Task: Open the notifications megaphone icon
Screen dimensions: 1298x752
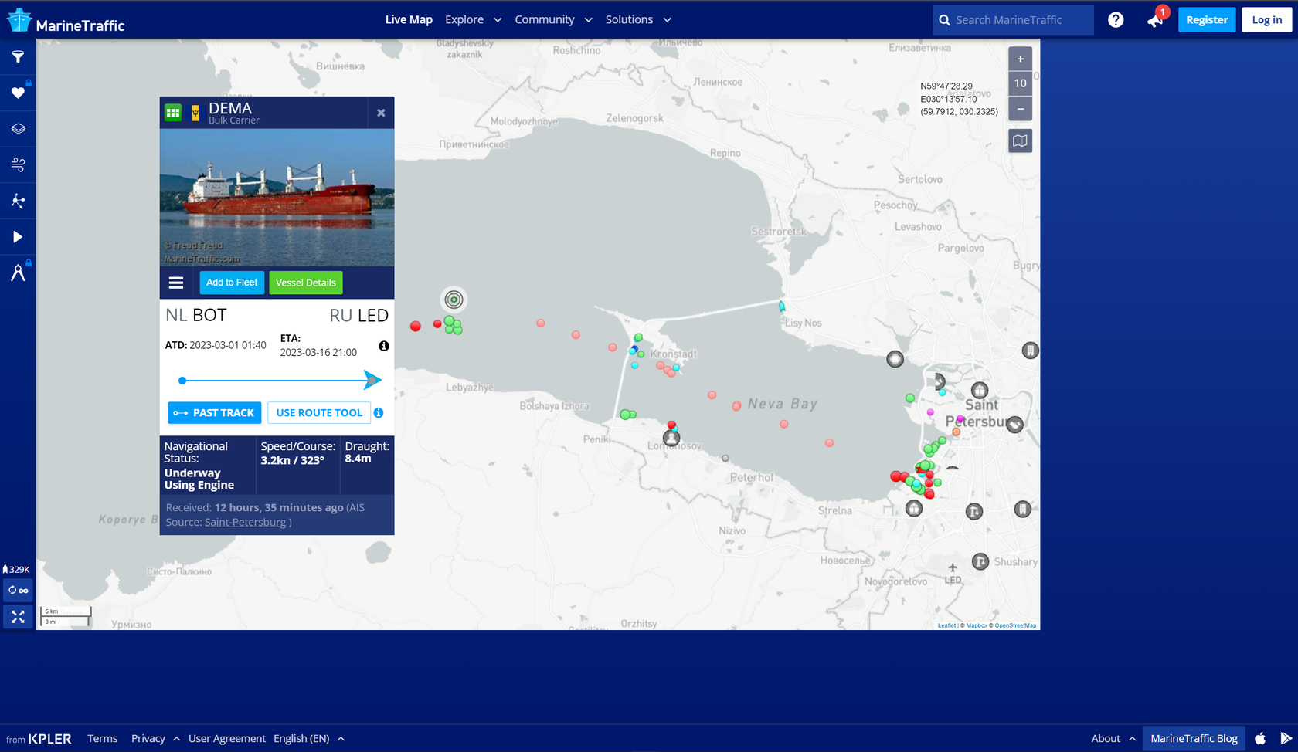Action: [x=1156, y=20]
